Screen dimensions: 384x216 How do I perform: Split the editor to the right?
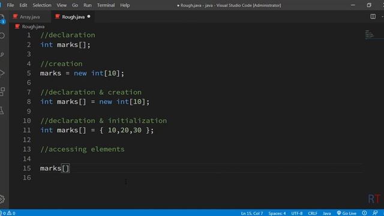373,16
